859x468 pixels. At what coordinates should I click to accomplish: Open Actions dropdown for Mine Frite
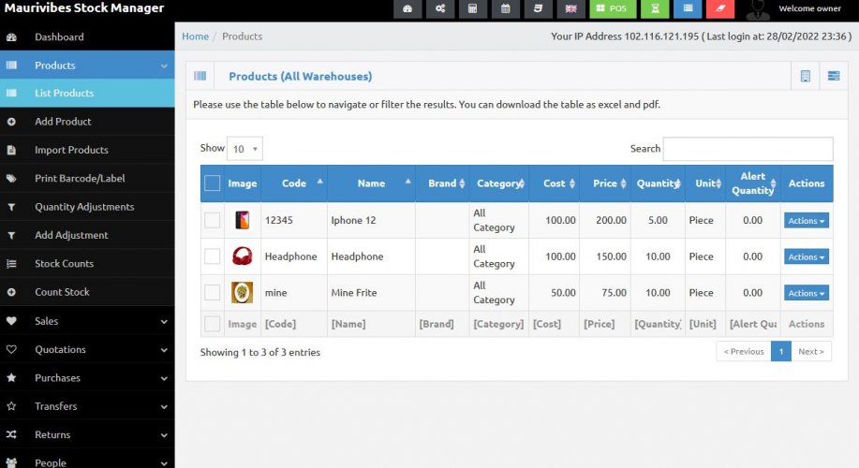[x=807, y=293]
